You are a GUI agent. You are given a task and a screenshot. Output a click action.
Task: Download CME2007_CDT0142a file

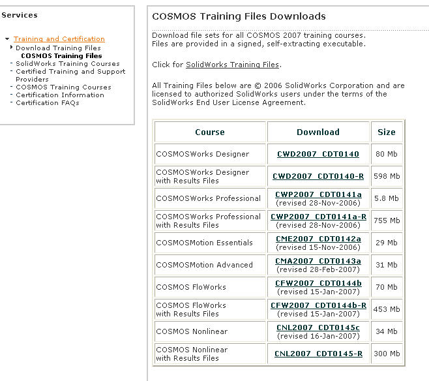318,239
